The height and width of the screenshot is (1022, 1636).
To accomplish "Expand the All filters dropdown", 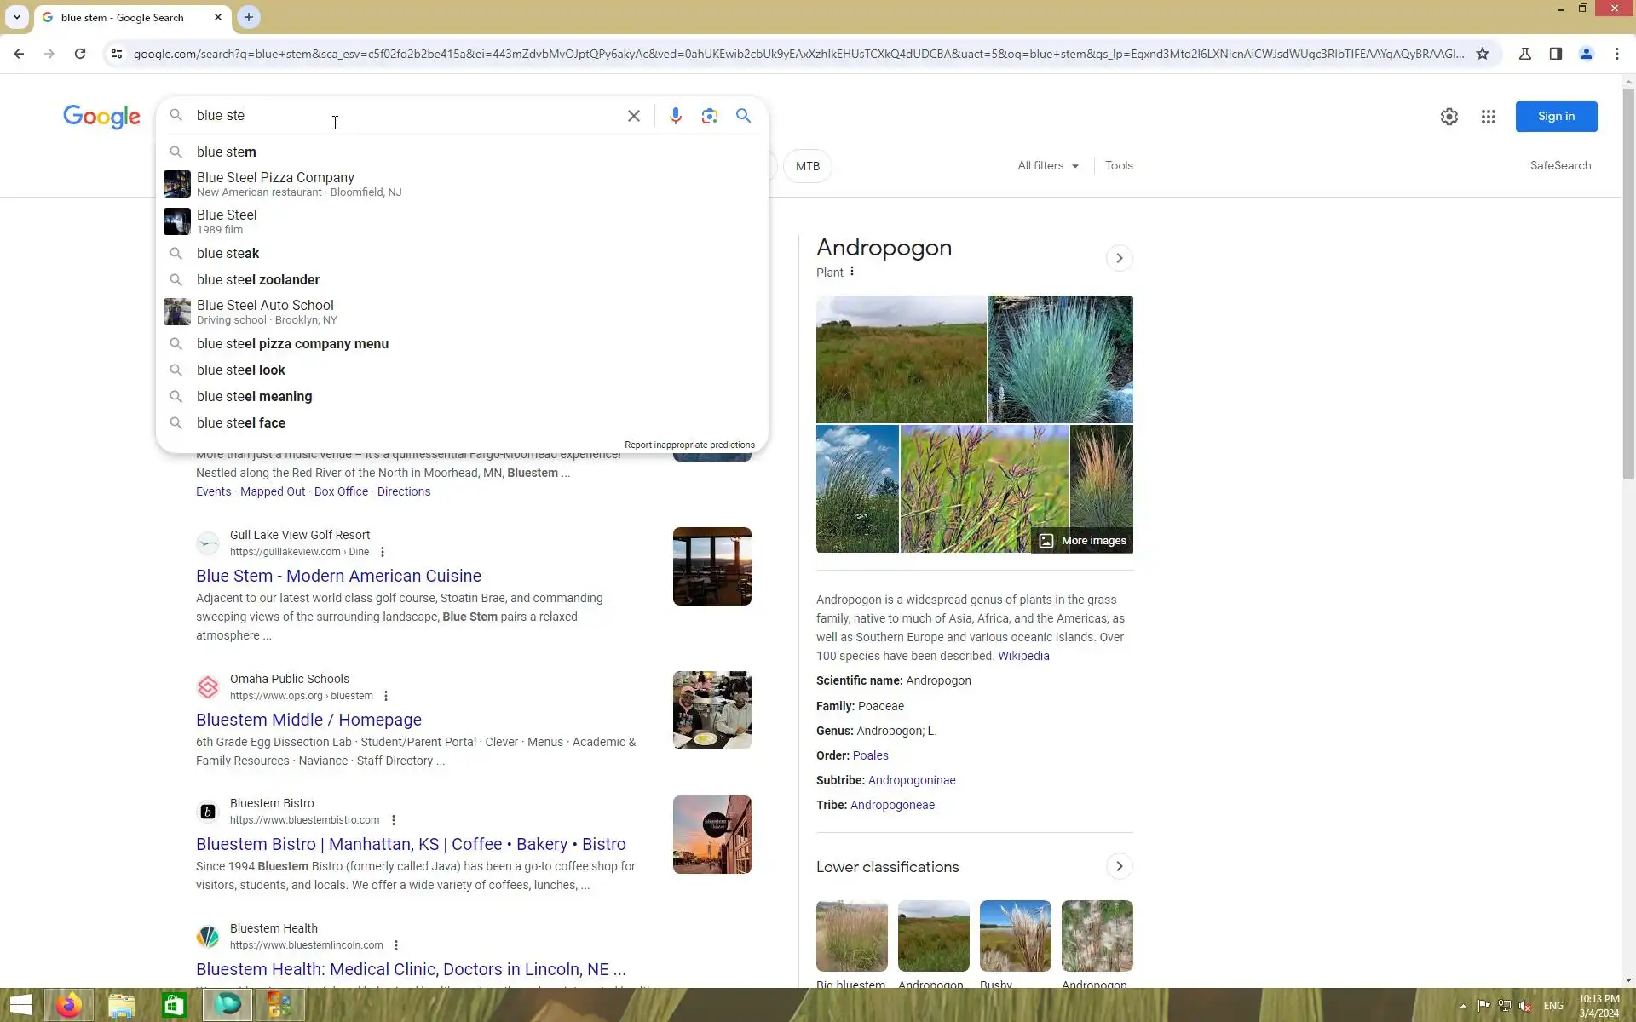I will pos(1047,166).
